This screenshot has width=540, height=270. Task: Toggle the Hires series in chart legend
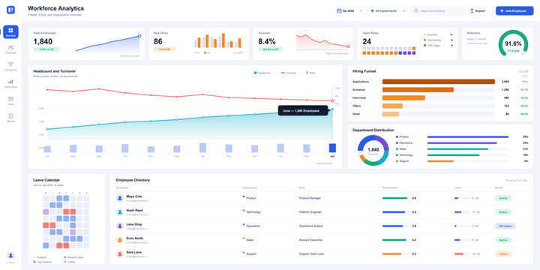click(x=310, y=73)
